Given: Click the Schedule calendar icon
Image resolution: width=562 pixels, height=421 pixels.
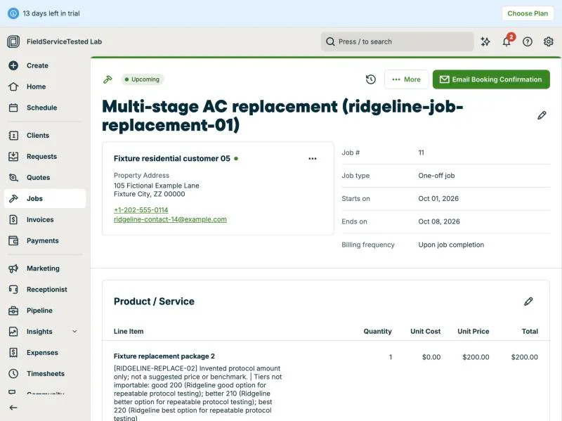Looking at the screenshot, I should 13,108.
